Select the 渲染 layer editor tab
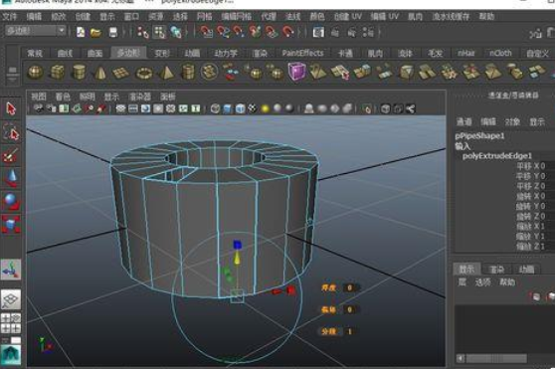This screenshot has height=369, width=555. 496,270
